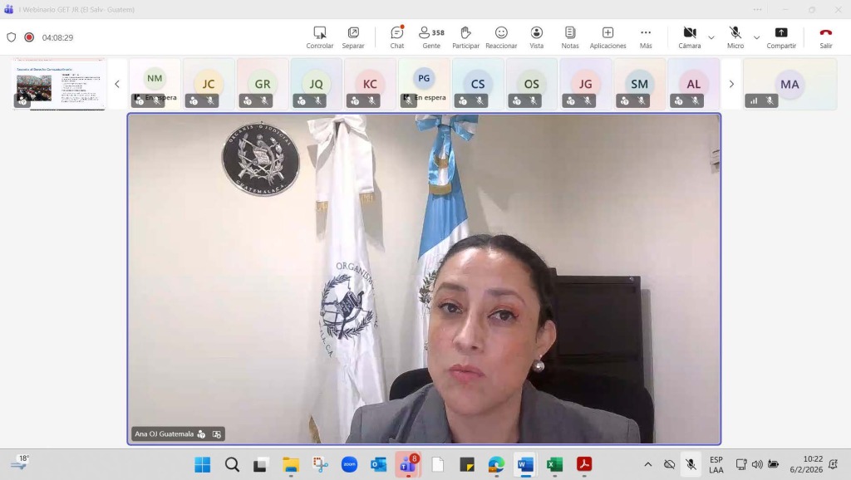The image size is (851, 480).
Task: Toggle the Cámara on or off
Action: [689, 33]
